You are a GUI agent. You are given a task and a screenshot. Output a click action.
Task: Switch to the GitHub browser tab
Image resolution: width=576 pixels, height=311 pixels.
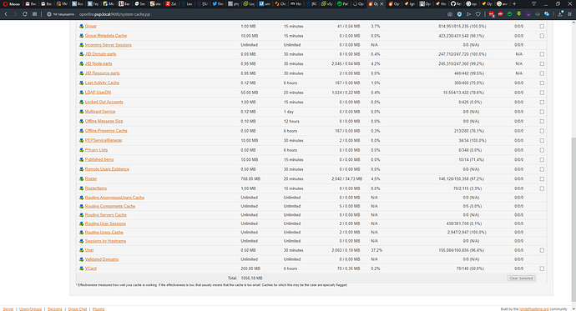[456, 4]
